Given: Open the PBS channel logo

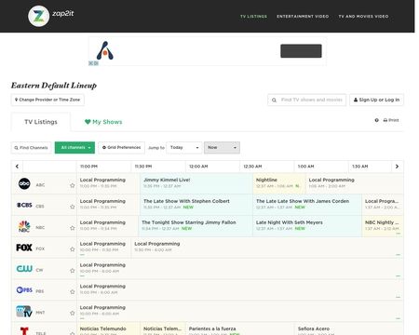Looking at the screenshot, I should pos(24,290).
